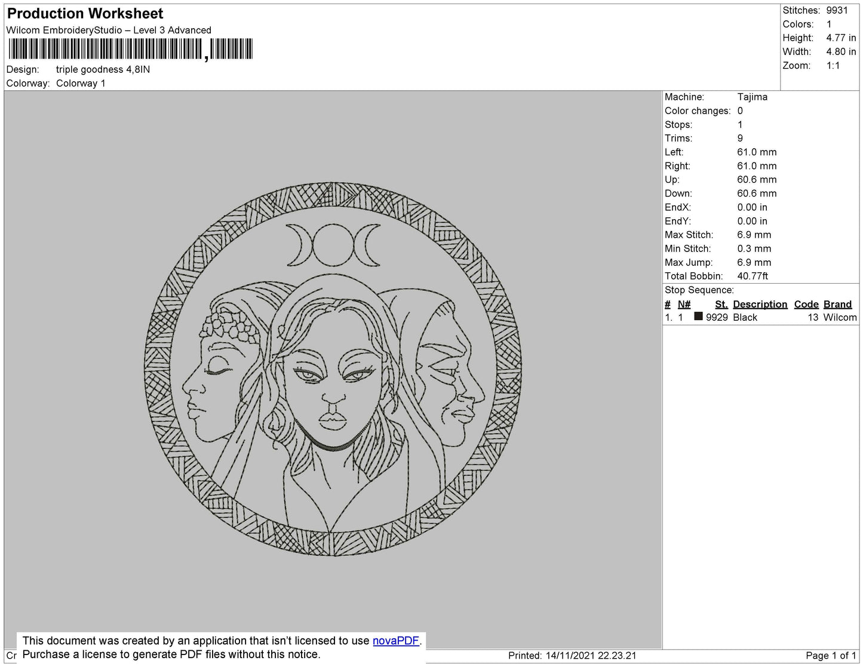Image resolution: width=863 pixels, height=667 pixels.
Task: Click the Max Jump value 6.9 mm
Action: click(x=754, y=262)
